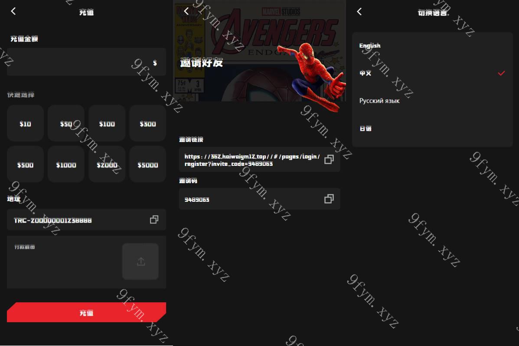Go back from the 切换语言 language screen
Viewport: 519px width, 346px height.
click(359, 12)
